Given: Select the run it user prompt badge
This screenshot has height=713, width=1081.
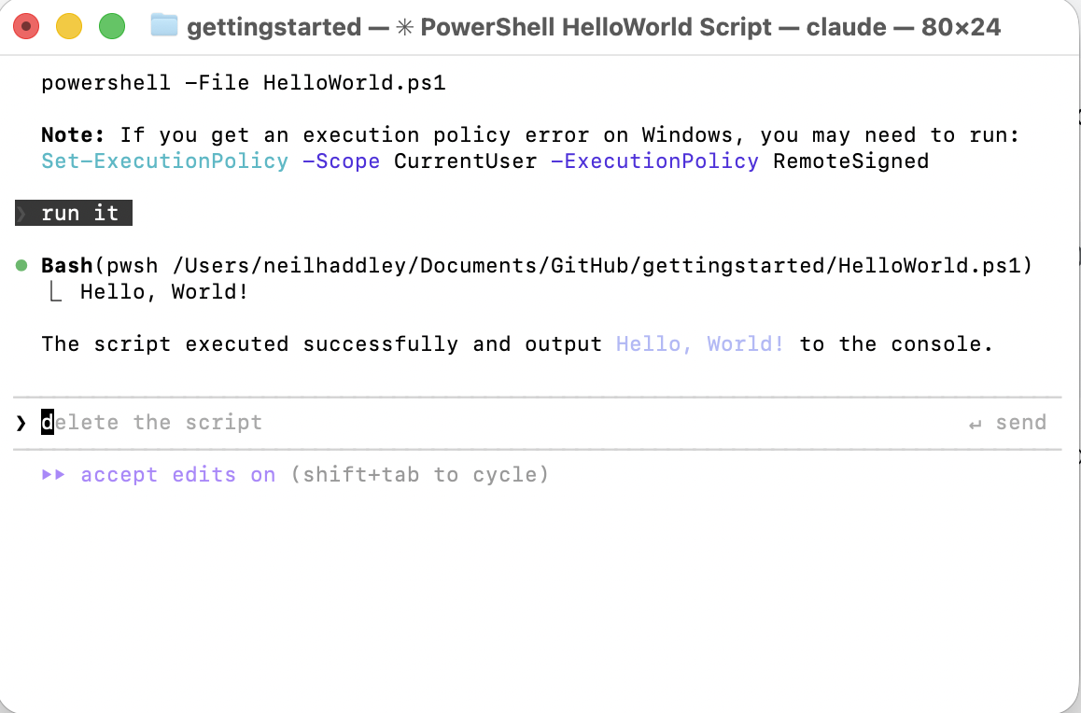Looking at the screenshot, I should 74,213.
